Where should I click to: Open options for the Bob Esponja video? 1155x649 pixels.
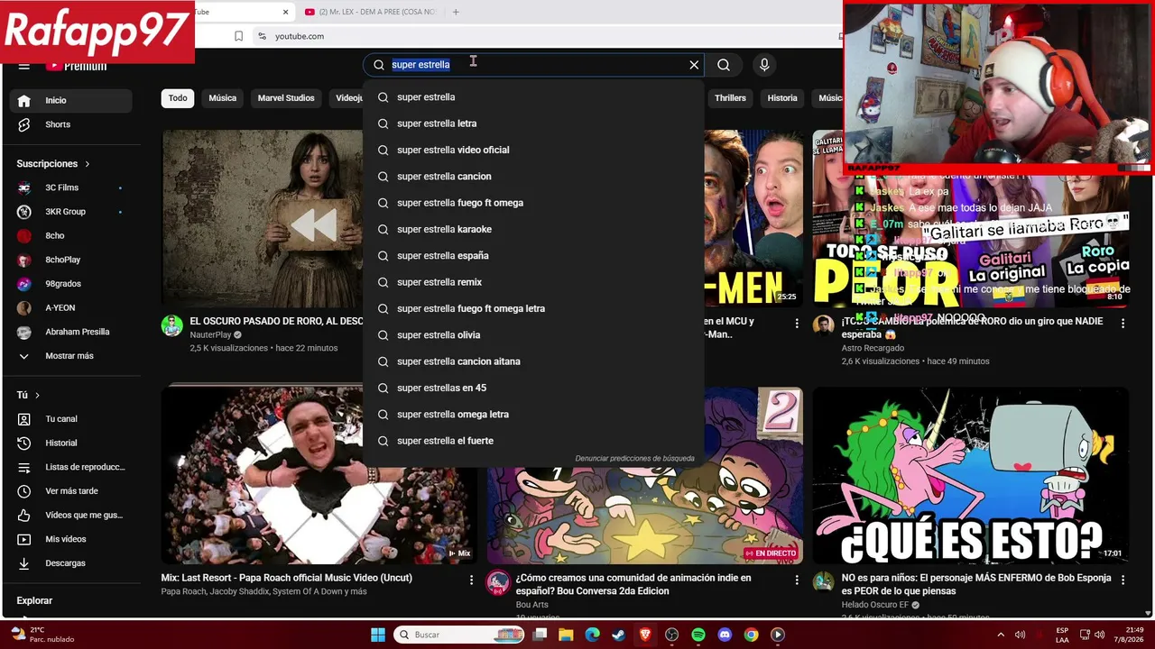point(1123,580)
